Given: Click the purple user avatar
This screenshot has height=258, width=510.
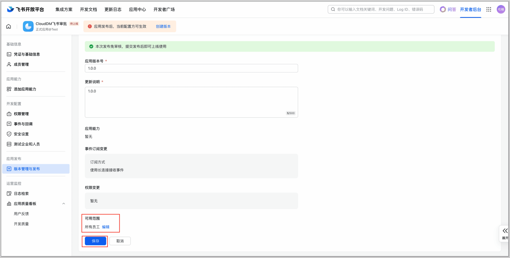Looking at the screenshot, I should 501,9.
